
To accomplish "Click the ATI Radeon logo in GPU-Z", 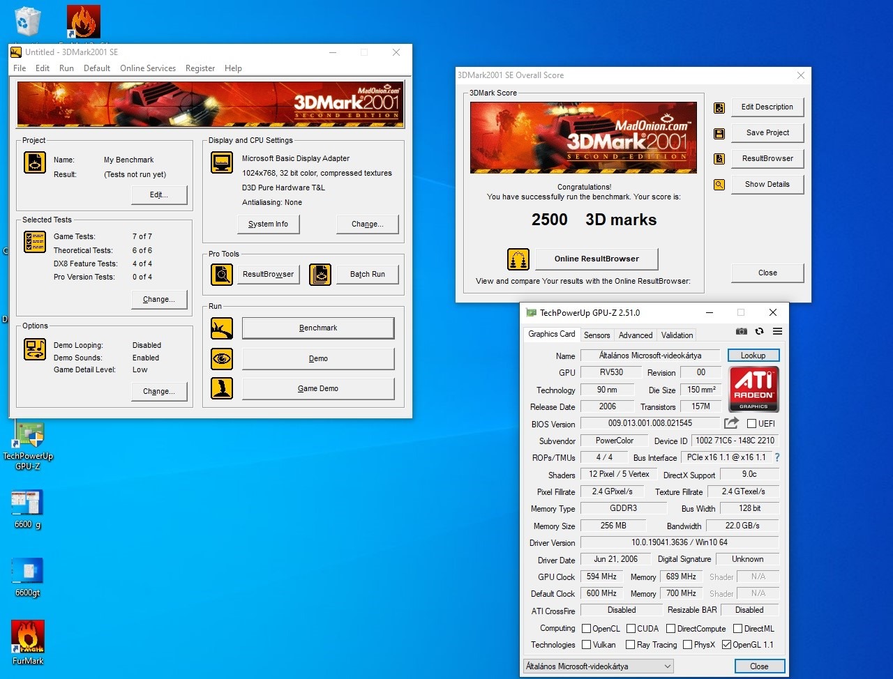I will click(753, 390).
